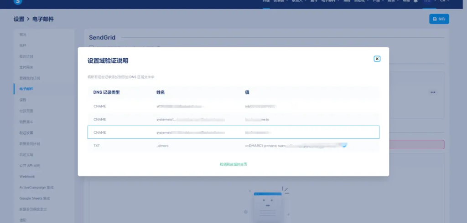Click the blue 保存 button

439,19
